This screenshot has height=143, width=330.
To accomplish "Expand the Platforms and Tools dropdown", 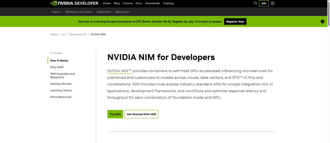I will [80, 12].
